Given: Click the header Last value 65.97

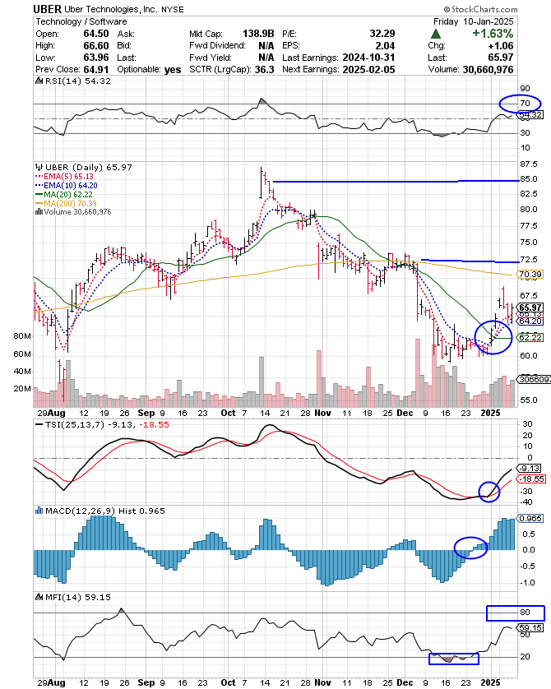Looking at the screenshot, I should (501, 58).
